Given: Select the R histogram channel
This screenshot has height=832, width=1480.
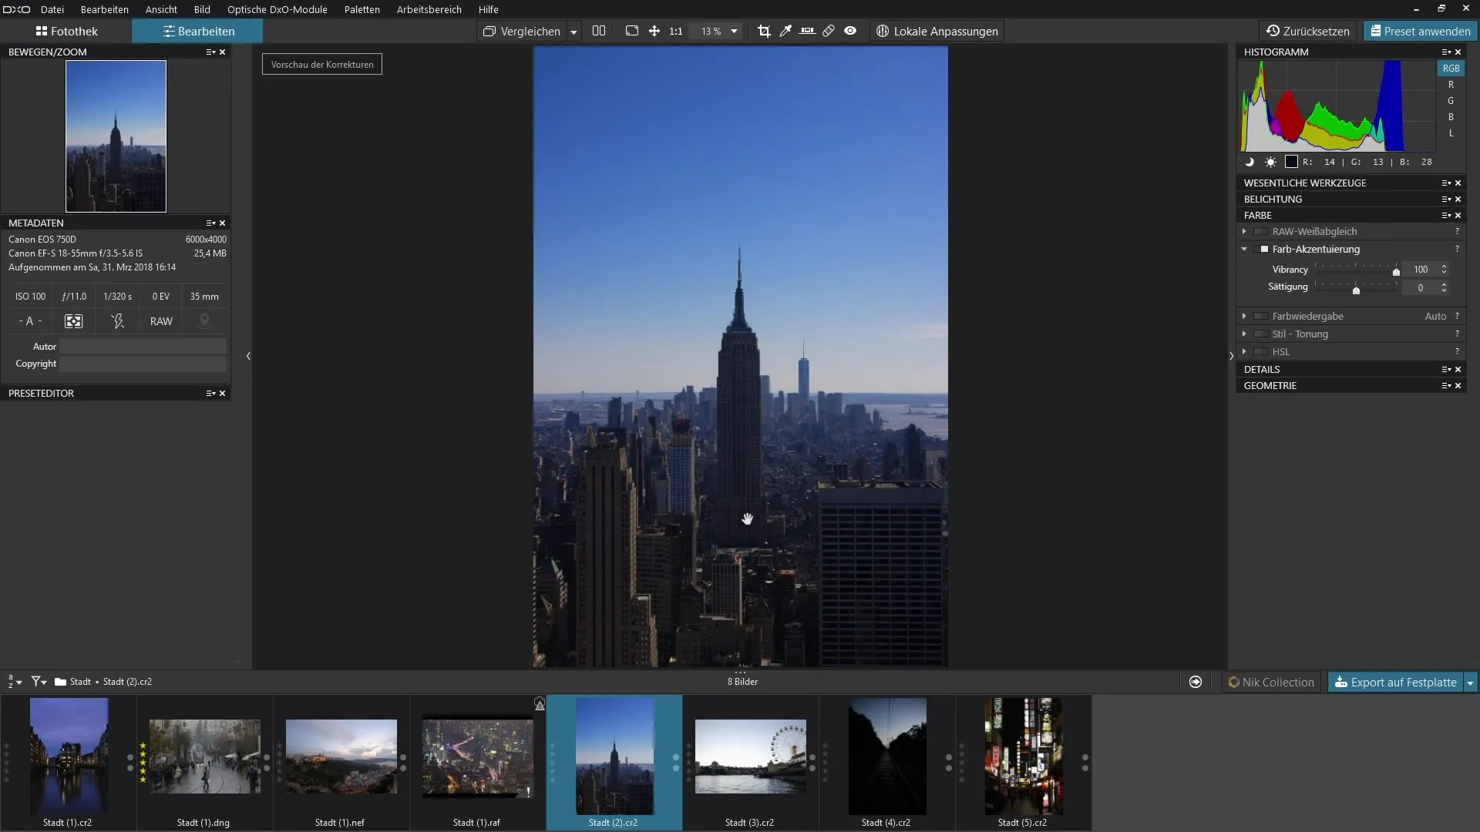Looking at the screenshot, I should 1451,85.
